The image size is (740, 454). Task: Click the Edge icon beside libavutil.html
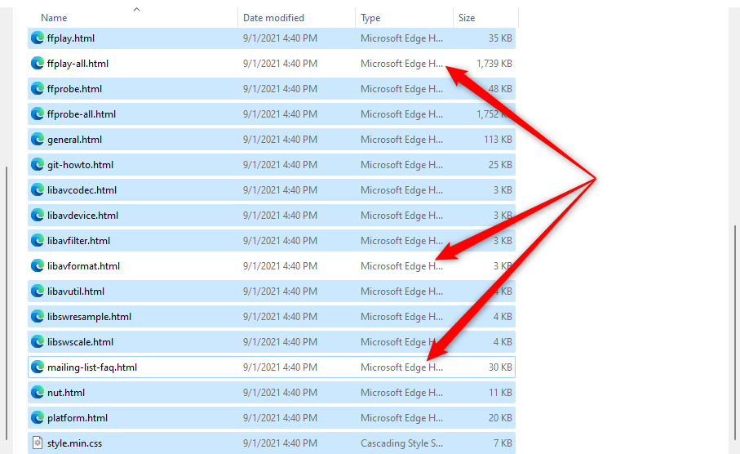click(x=38, y=291)
